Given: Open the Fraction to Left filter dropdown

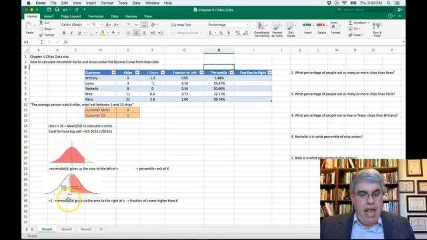Looking at the screenshot, I should point(201,73).
